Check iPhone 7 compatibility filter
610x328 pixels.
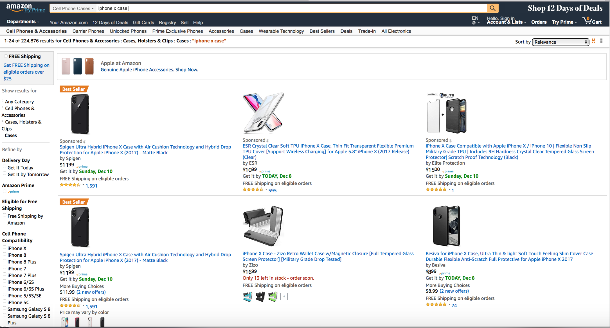[x=5, y=267]
